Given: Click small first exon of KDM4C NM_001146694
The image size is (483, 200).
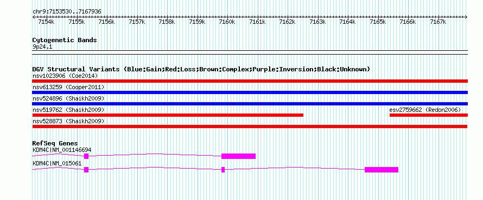Looking at the screenshot, I should pyautogui.click(x=86, y=156).
